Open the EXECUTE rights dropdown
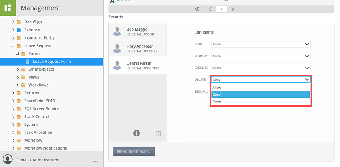The image size is (340, 167). [261, 68]
